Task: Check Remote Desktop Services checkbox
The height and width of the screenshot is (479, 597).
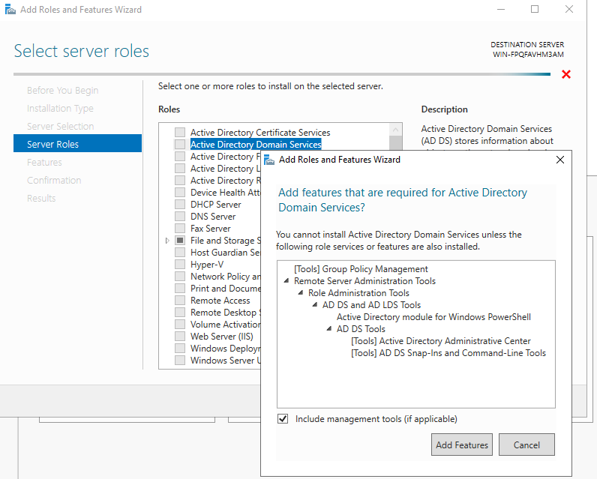Action: 180,313
